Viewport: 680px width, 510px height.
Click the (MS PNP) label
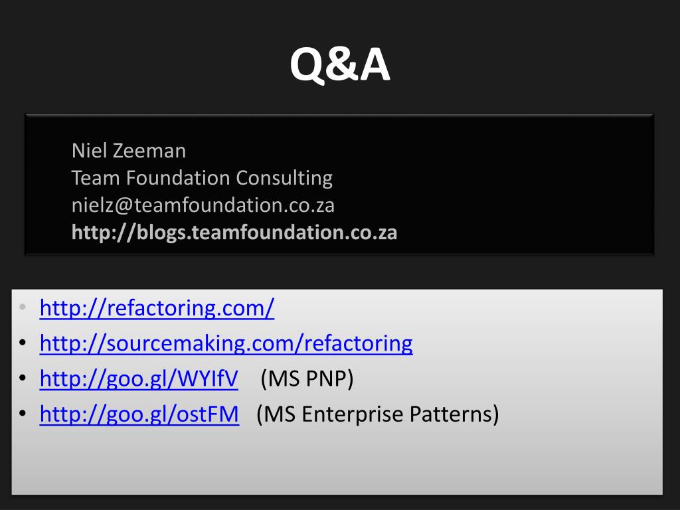point(307,379)
